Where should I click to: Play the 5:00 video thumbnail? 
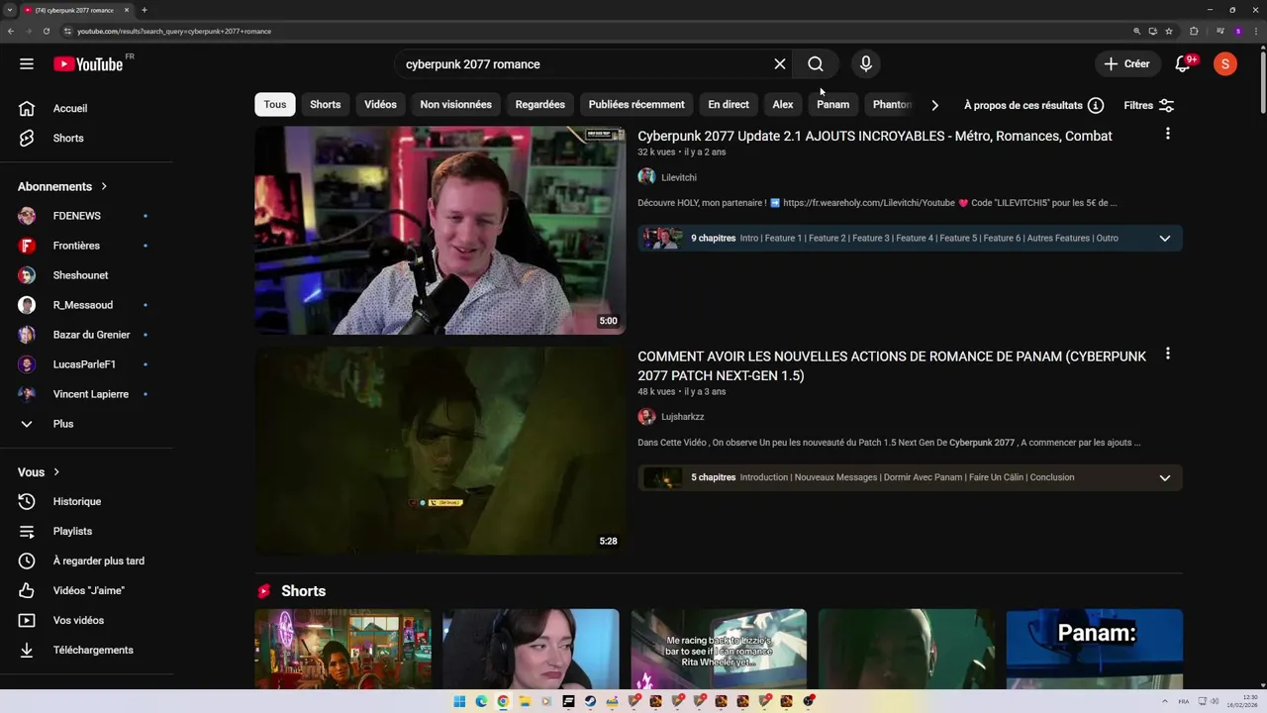pos(440,230)
